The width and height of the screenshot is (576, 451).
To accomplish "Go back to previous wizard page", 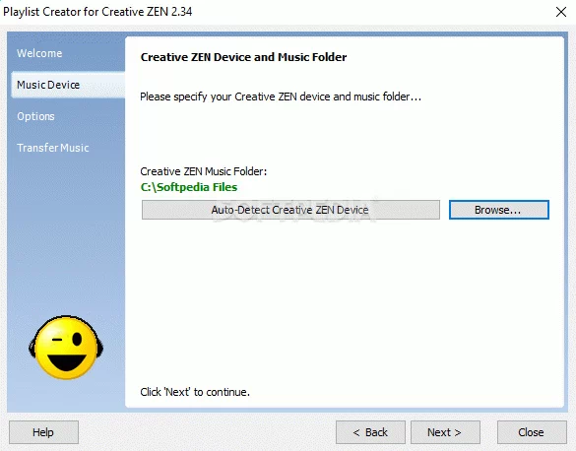I will 370,432.
